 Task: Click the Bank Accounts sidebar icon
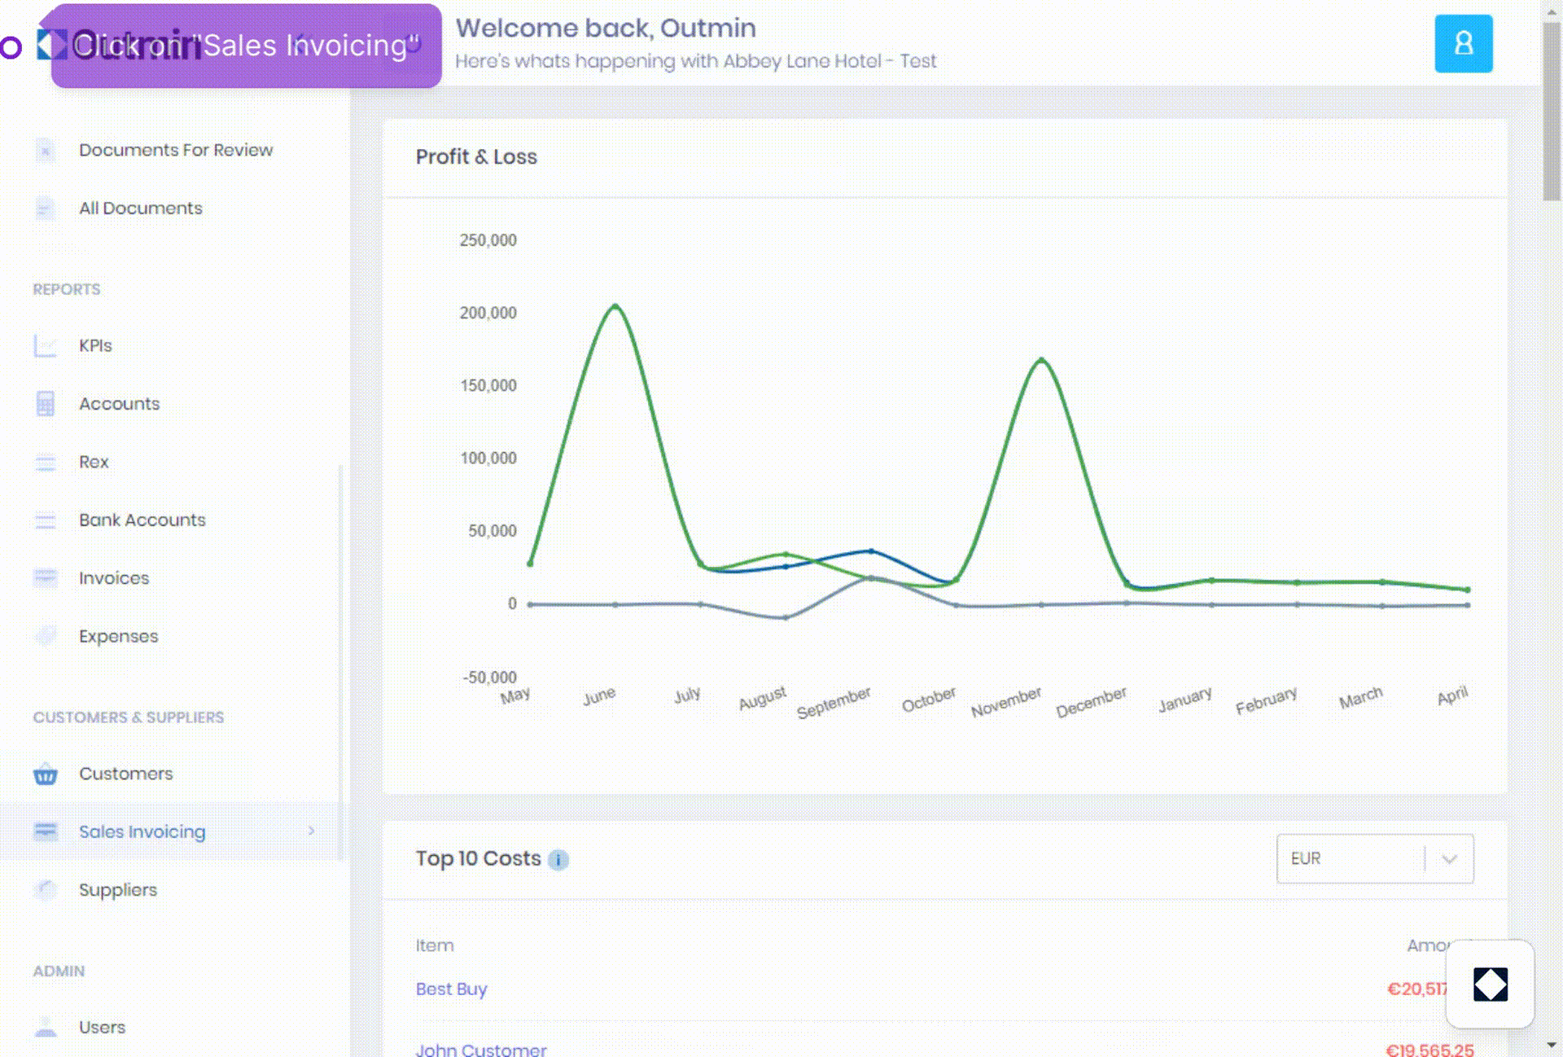(46, 520)
